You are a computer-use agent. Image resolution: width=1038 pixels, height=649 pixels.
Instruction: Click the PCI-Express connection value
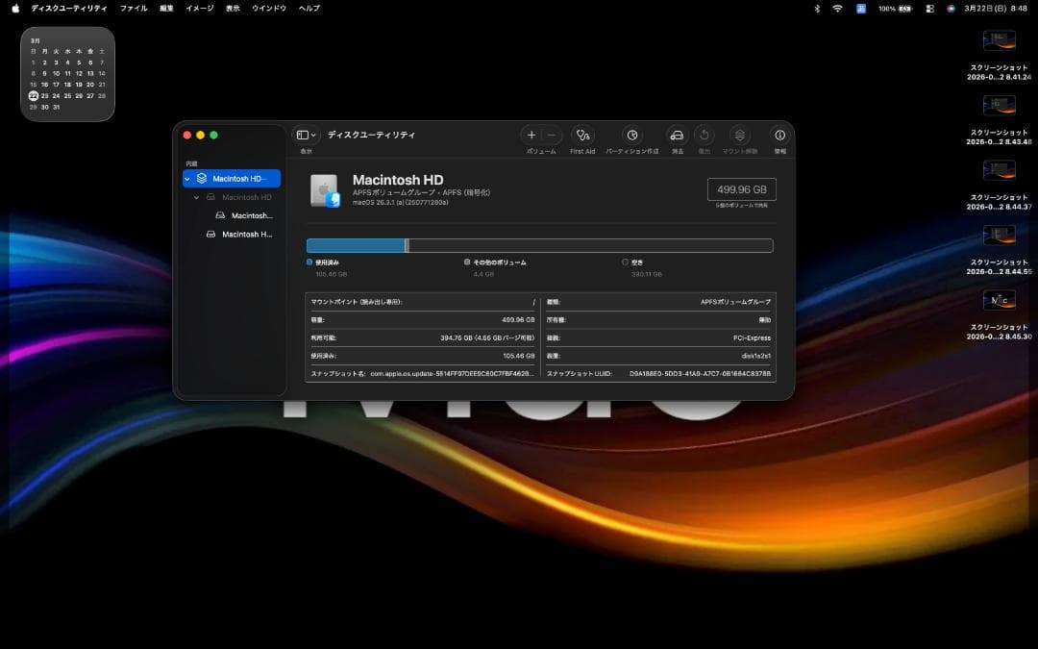[x=752, y=338]
